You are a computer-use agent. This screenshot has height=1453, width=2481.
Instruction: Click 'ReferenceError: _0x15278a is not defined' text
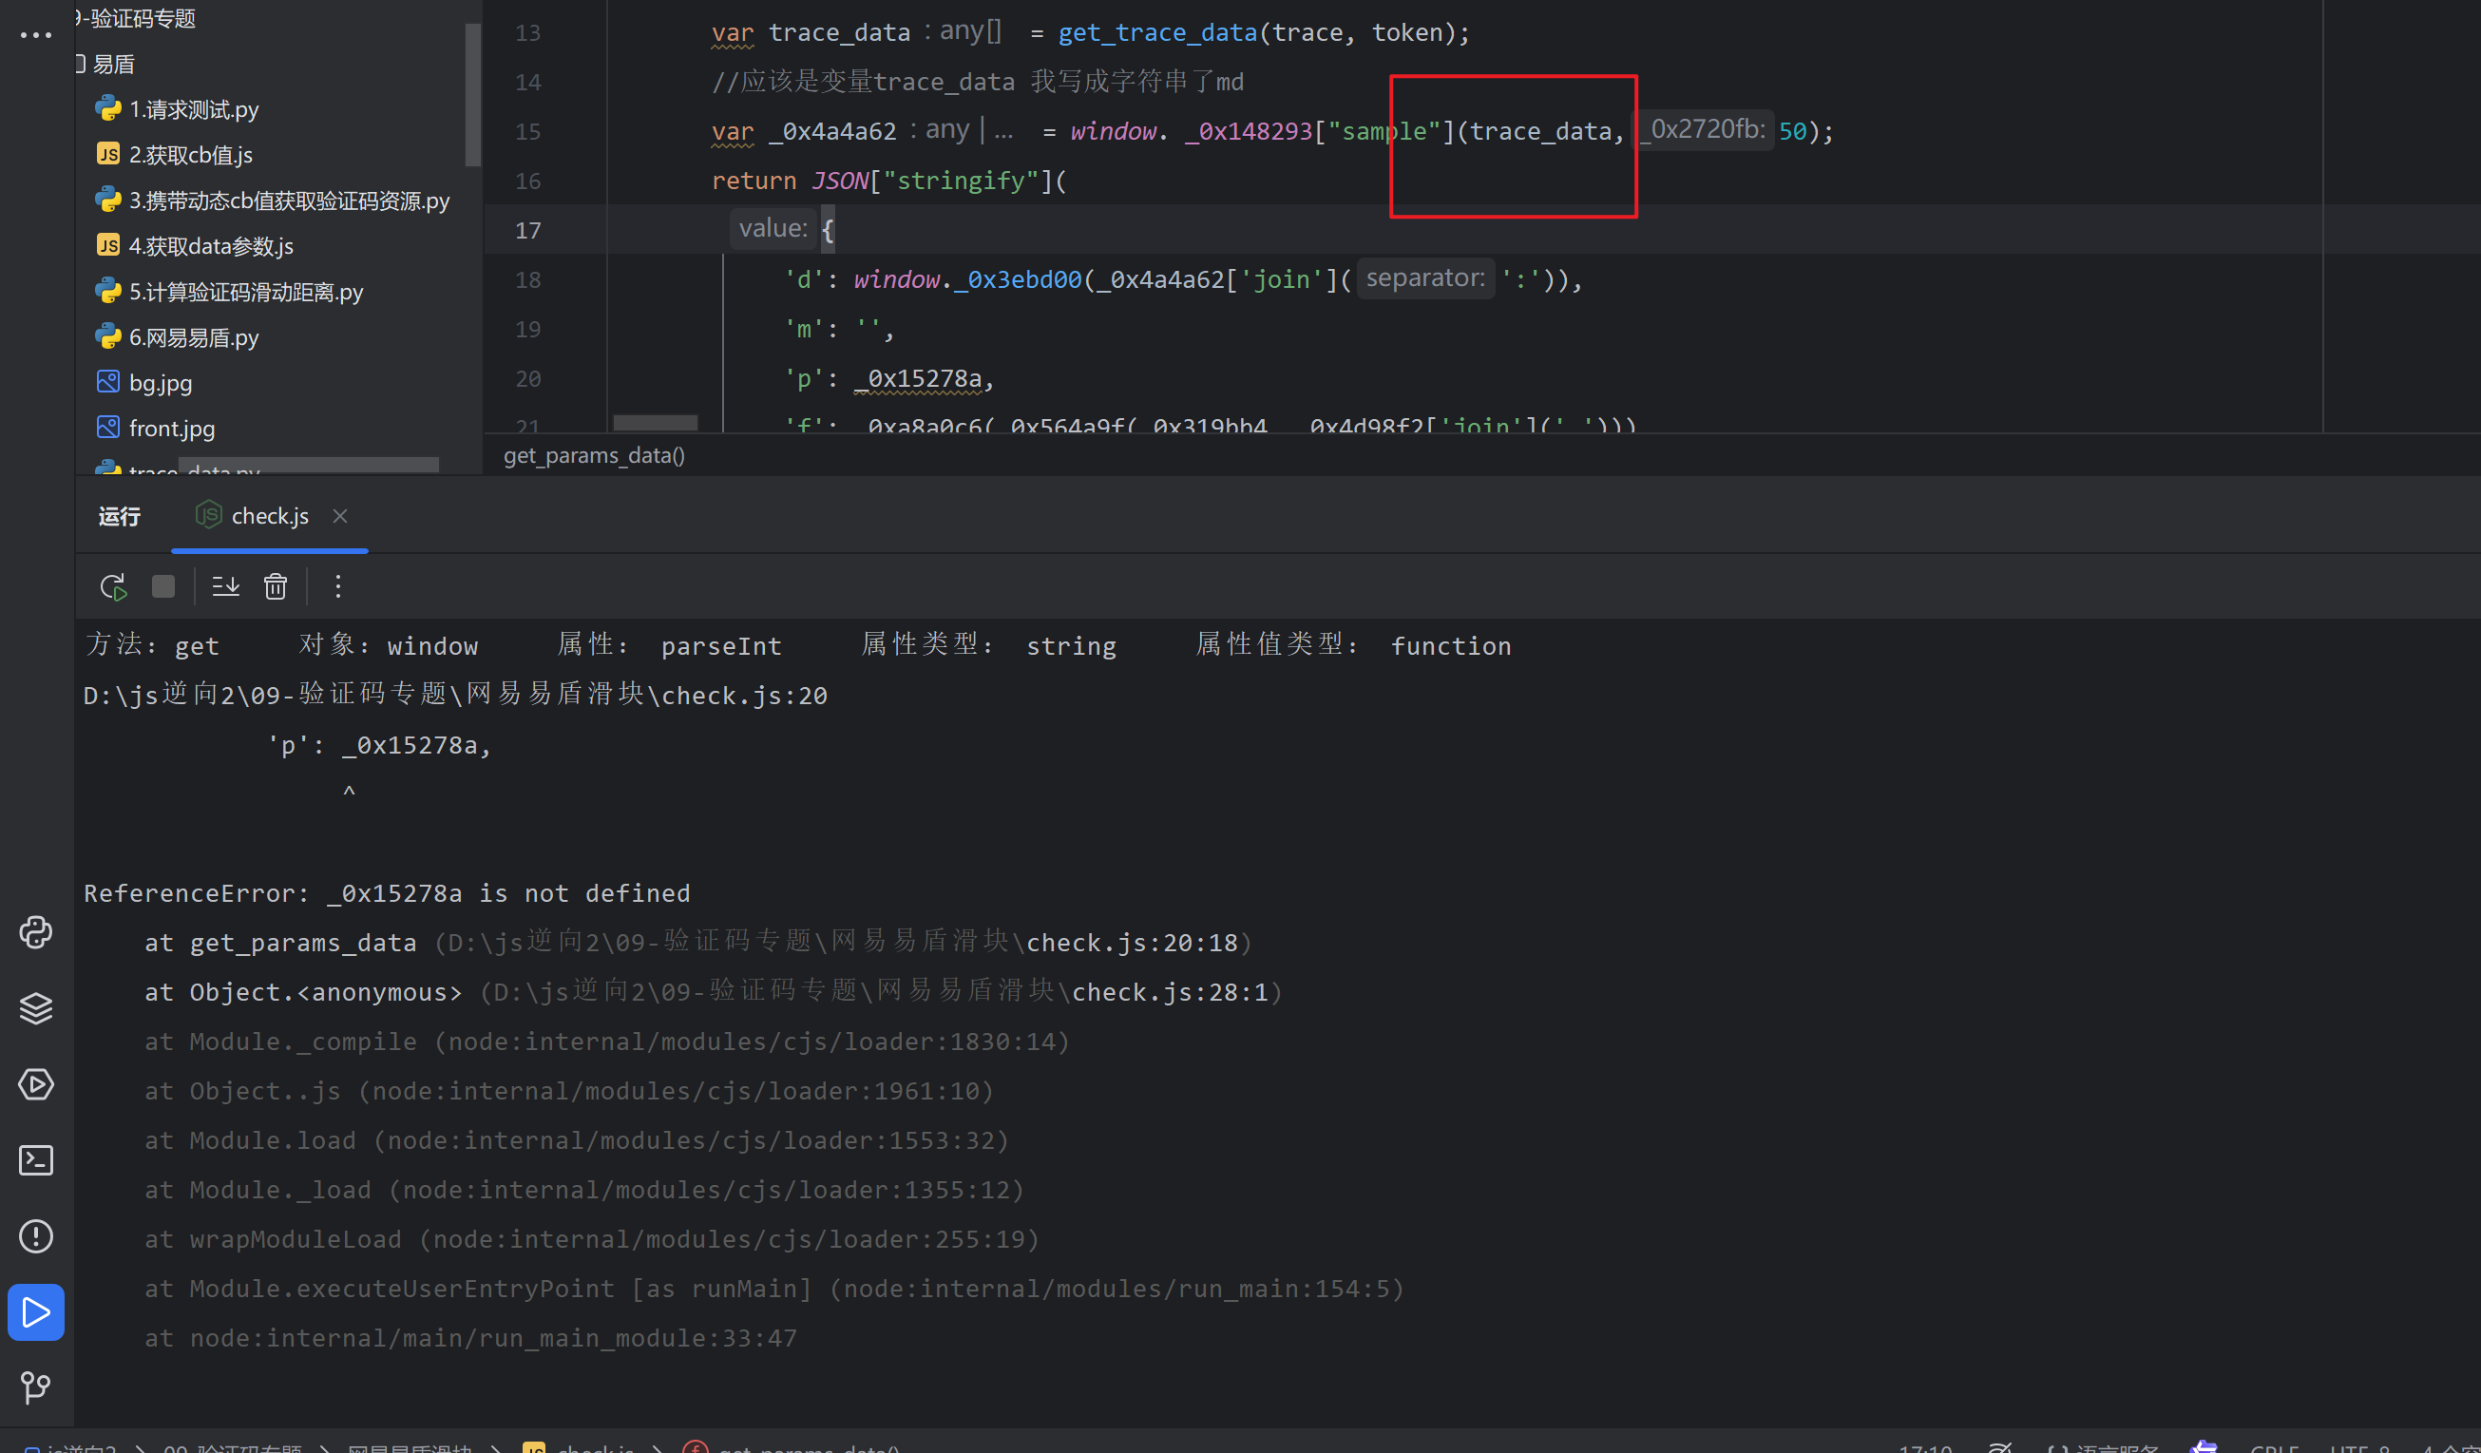point(387,894)
